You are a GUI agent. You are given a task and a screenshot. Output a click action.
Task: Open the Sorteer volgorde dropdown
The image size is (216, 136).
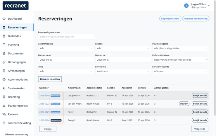(x=181, y=71)
